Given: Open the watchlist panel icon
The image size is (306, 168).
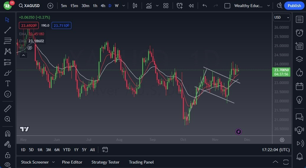Looking at the screenshot, I should tap(299, 20).
